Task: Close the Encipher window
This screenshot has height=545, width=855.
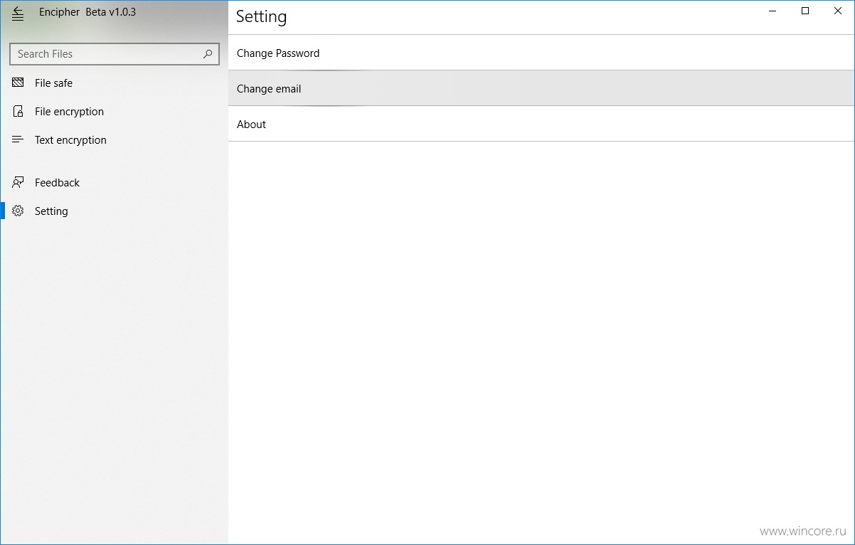Action: tap(838, 11)
